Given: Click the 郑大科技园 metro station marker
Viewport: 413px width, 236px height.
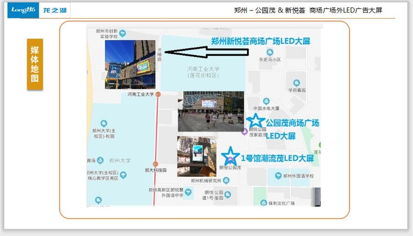Looking at the screenshot, I should point(155,164).
